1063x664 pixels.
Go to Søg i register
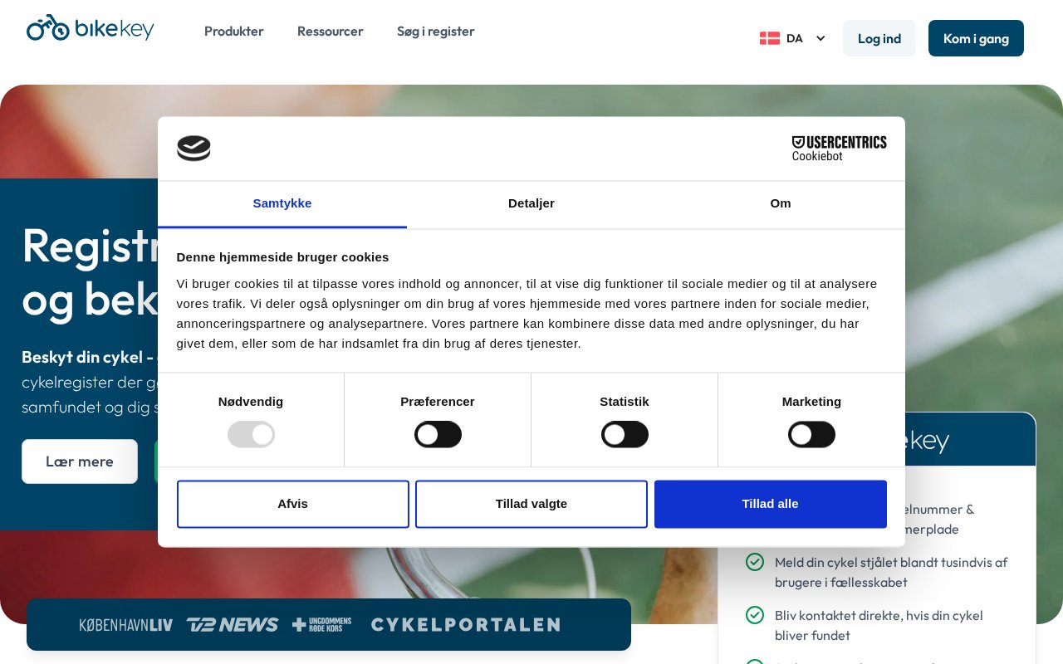tap(436, 32)
